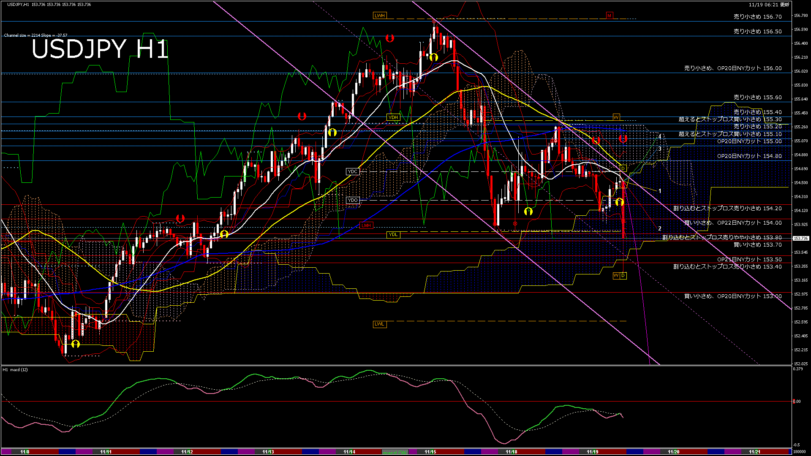Click the H1 macd (12) indicator label

[x=15, y=370]
